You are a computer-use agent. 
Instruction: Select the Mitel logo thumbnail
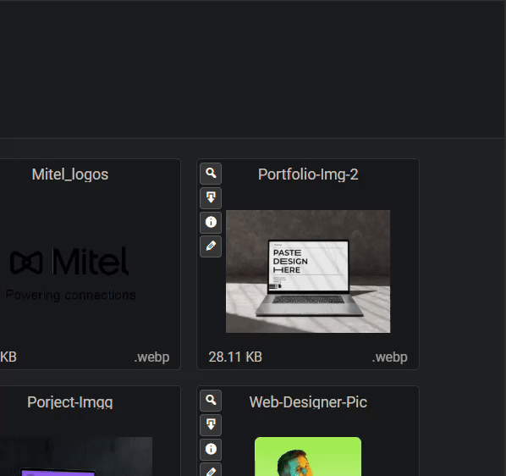pos(70,274)
